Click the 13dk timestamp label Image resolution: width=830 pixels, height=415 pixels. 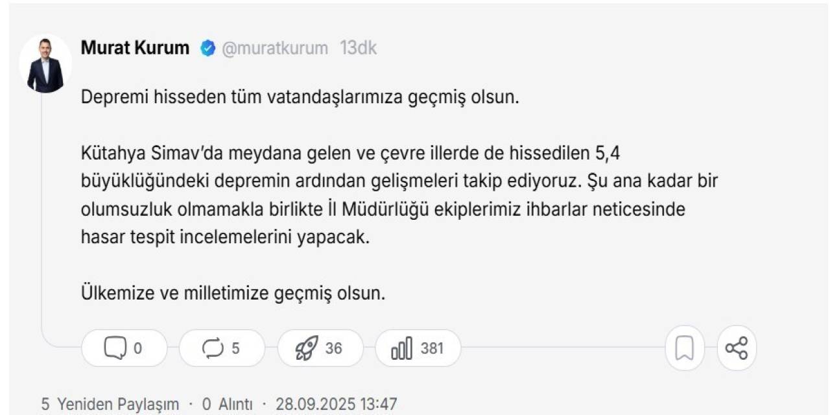[x=359, y=47]
